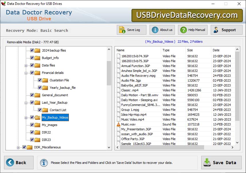
Task: Expand the My_Backup_Videos tree node
Action: click(26, 117)
